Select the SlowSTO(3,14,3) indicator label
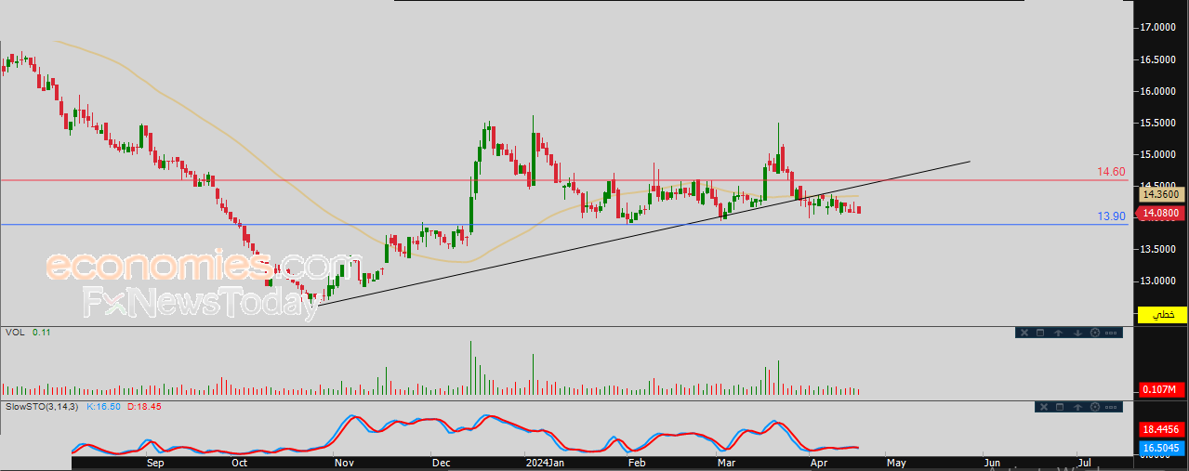This screenshot has height=471, width=1189. pos(43,407)
